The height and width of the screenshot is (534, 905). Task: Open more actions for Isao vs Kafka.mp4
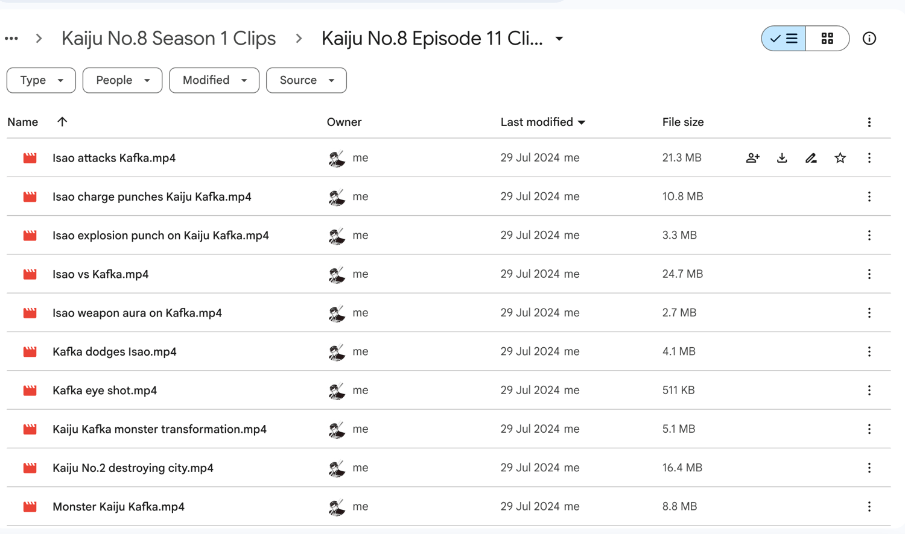click(869, 274)
